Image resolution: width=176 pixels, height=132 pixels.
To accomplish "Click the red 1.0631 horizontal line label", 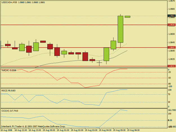I will [171, 66].
